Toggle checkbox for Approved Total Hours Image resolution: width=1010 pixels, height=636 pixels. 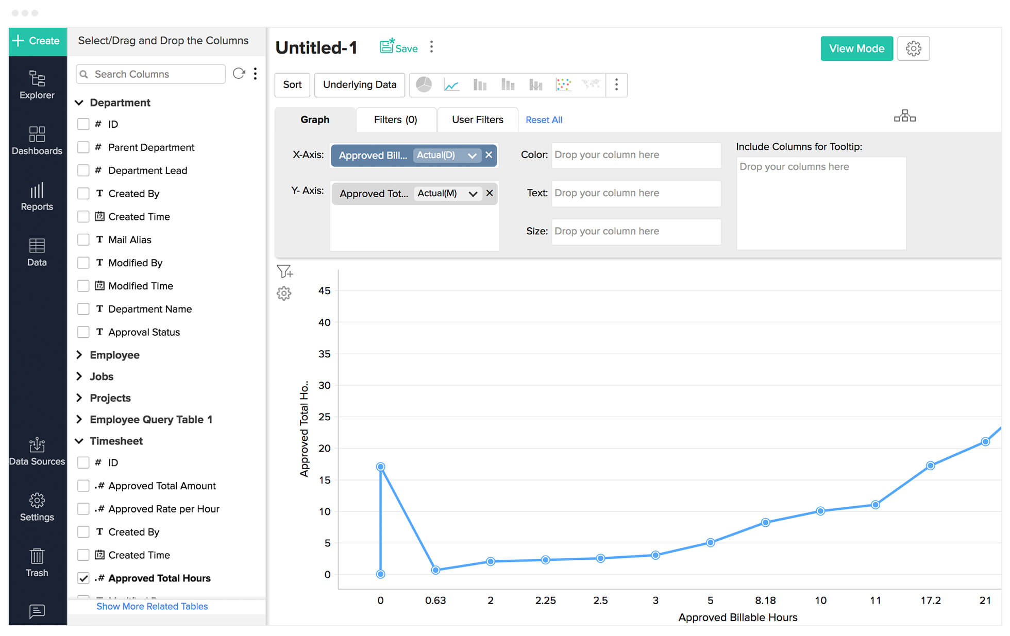83,578
